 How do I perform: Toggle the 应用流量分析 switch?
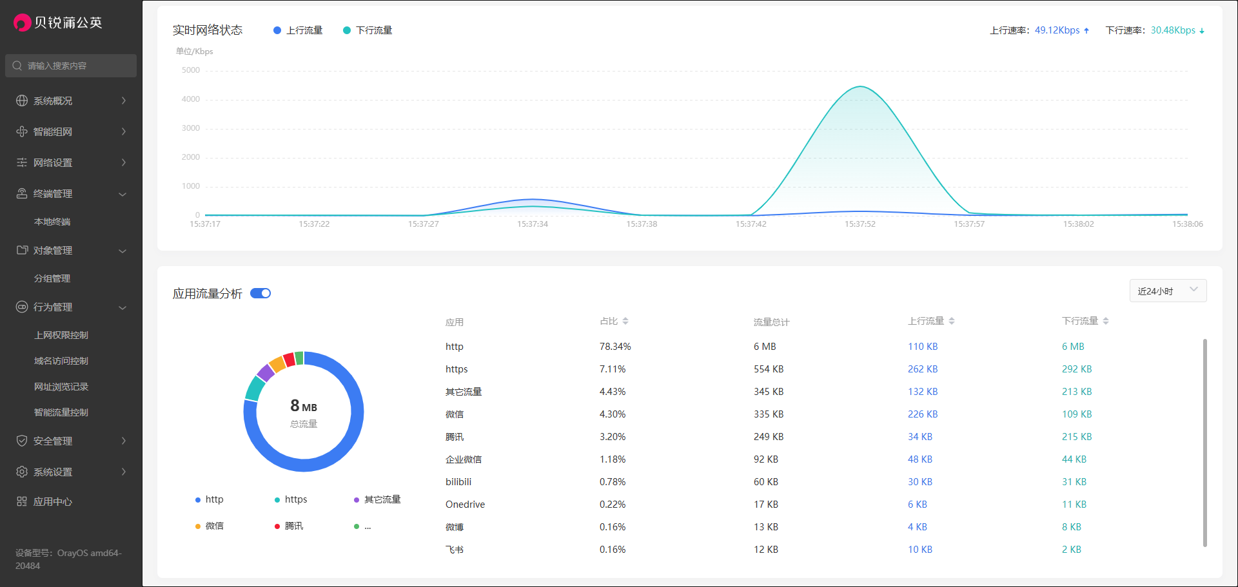click(260, 293)
